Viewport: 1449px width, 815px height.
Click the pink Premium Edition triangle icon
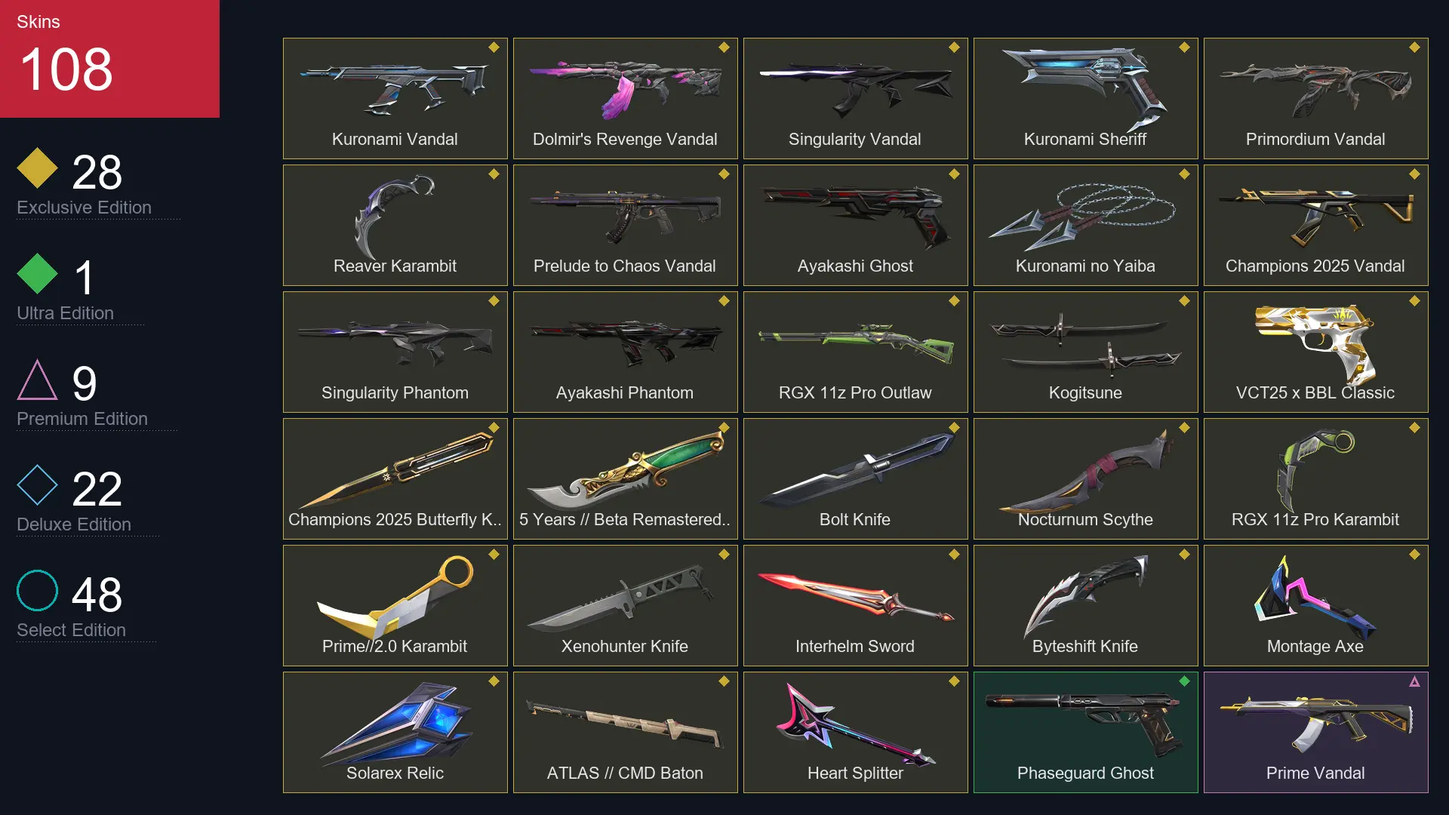pos(37,380)
